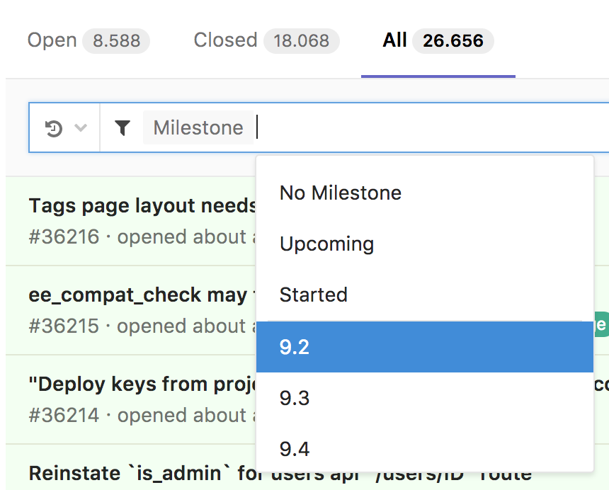Open issue 'Deploy keys from proj'
The height and width of the screenshot is (490, 609).
coord(142,384)
